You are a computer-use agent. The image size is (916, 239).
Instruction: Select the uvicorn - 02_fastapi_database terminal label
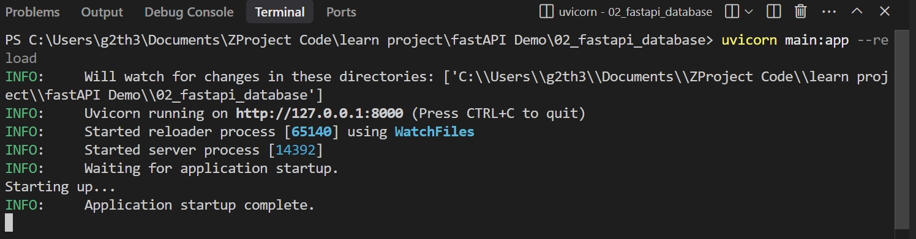[635, 12]
